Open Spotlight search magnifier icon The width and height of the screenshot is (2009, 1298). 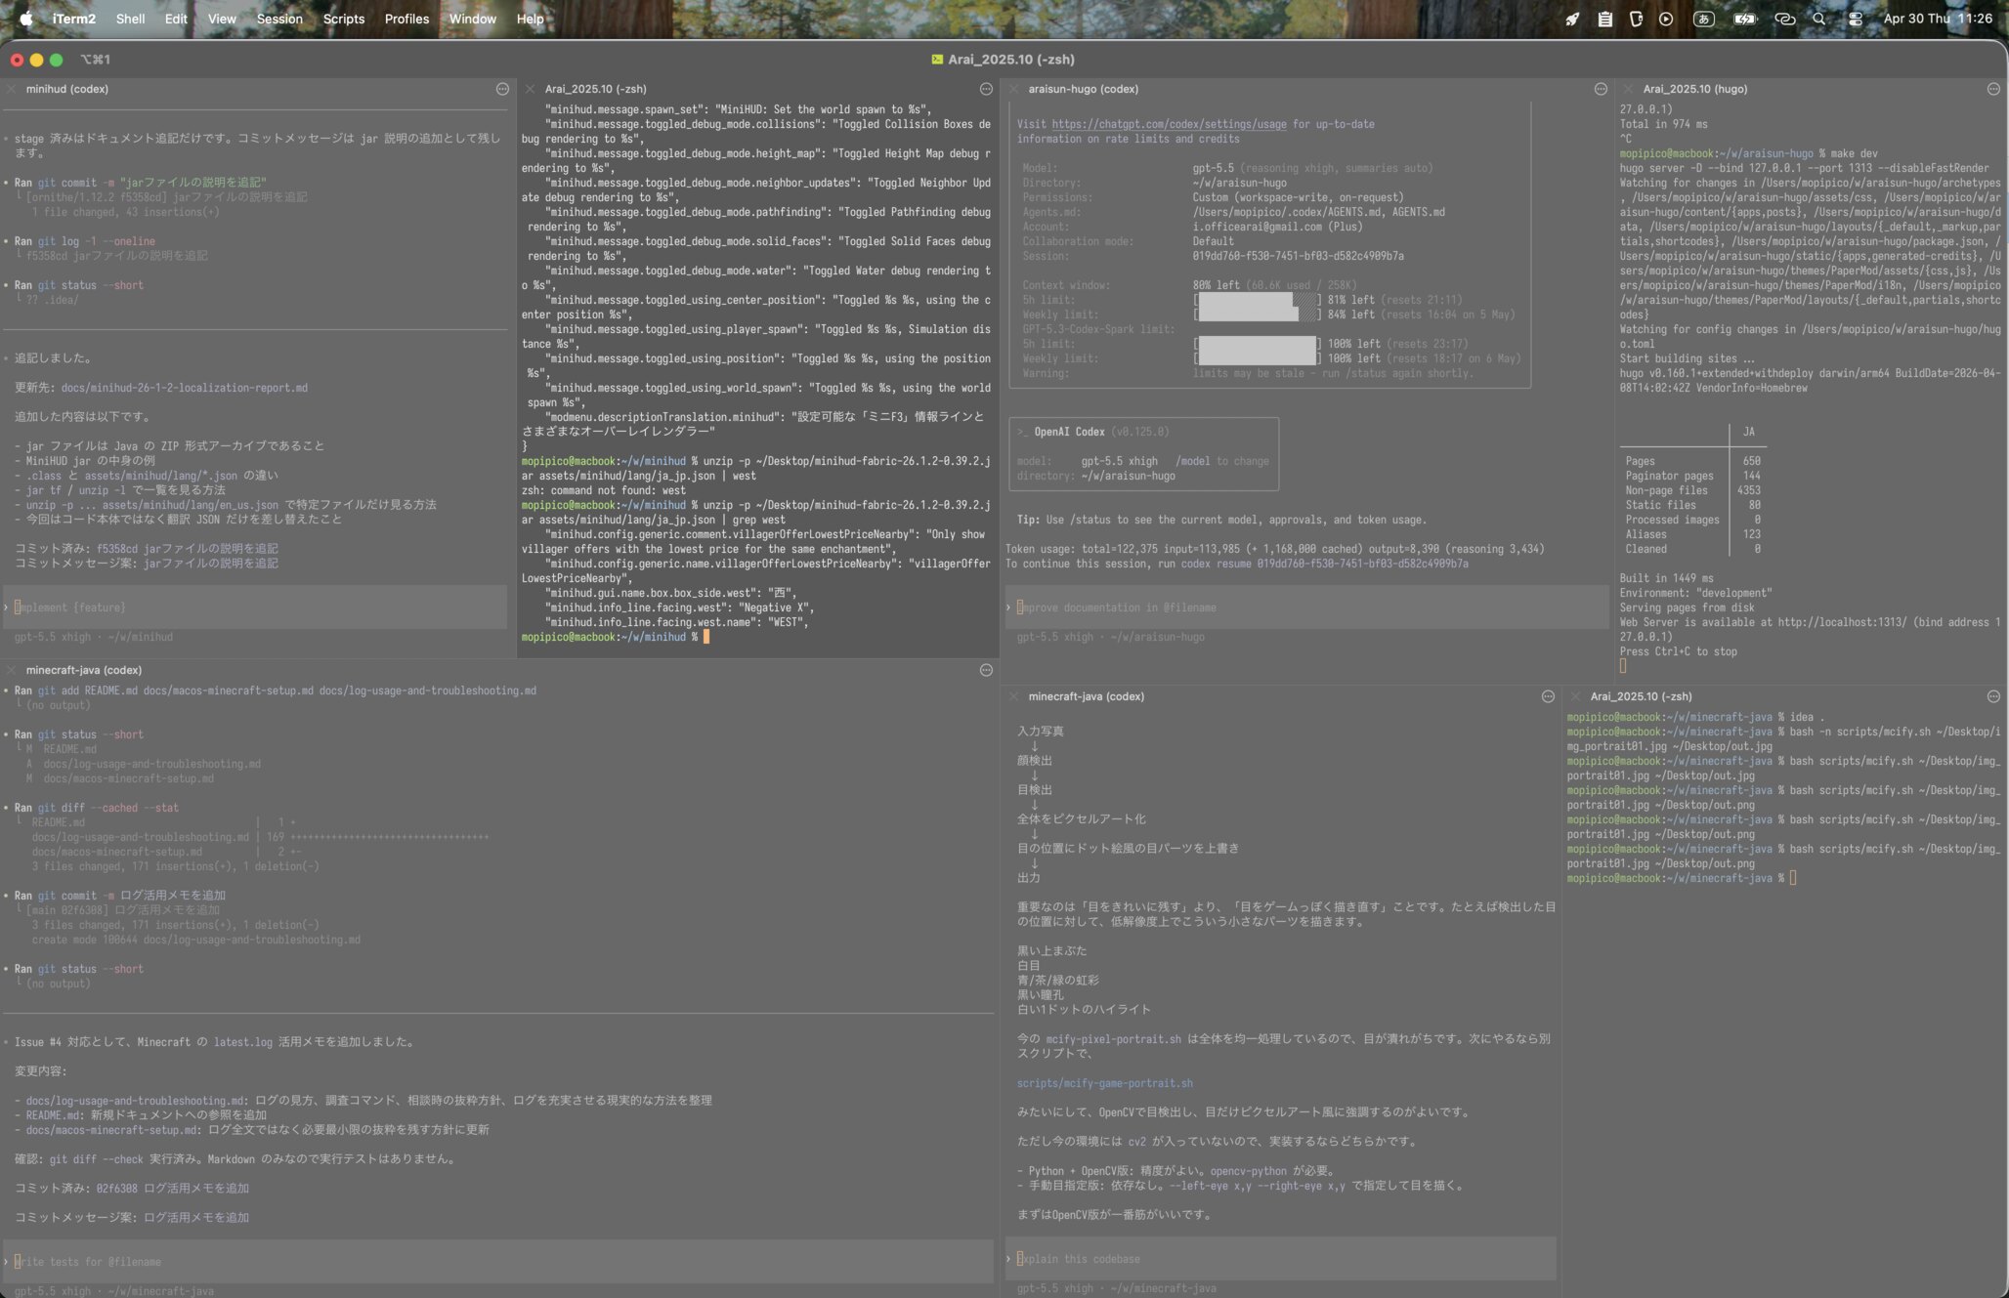(x=1818, y=19)
